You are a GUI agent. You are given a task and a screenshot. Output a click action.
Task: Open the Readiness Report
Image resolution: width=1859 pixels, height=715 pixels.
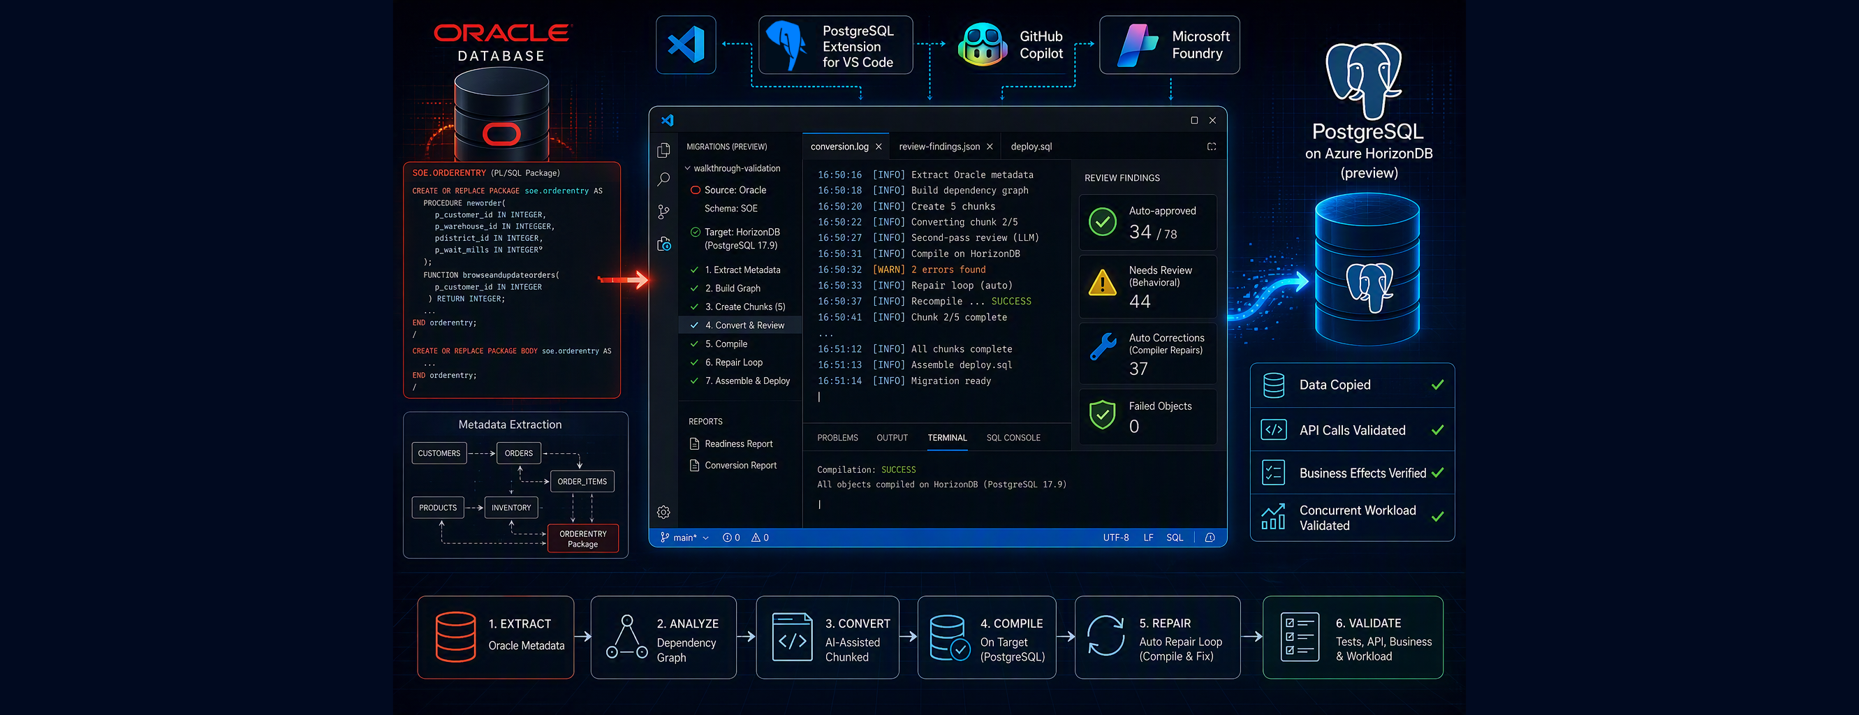point(731,443)
